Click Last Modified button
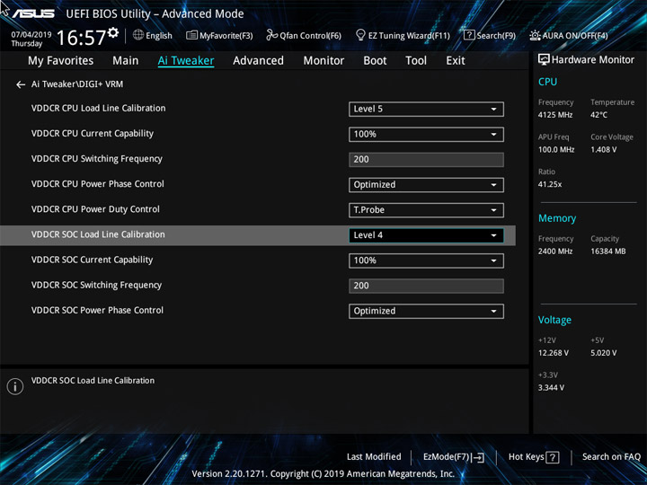 374,456
